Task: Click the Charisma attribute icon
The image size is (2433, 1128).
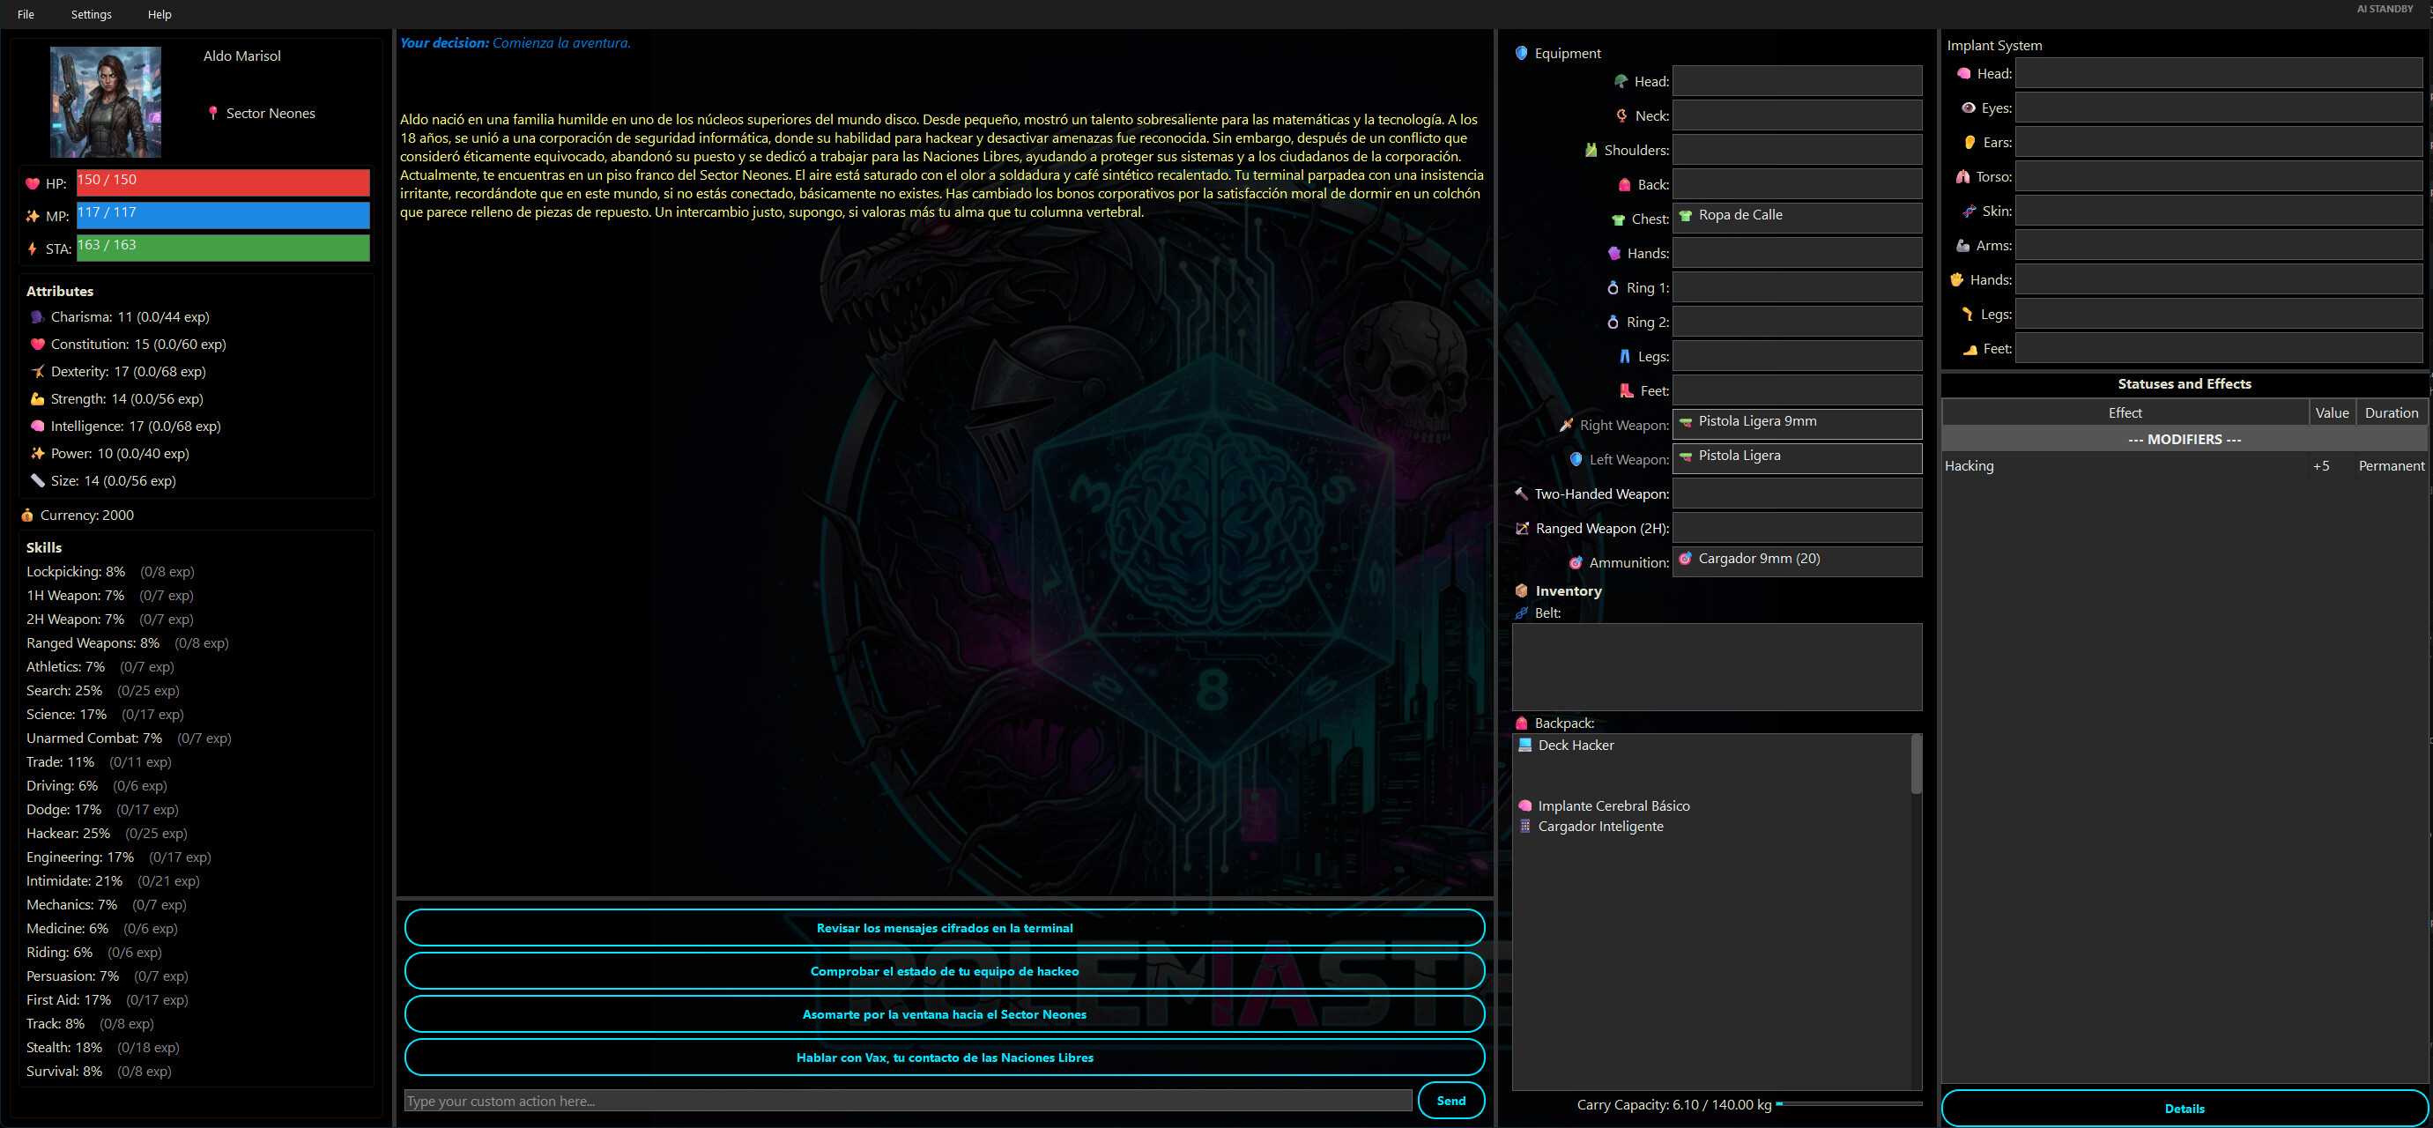Action: tap(36, 316)
